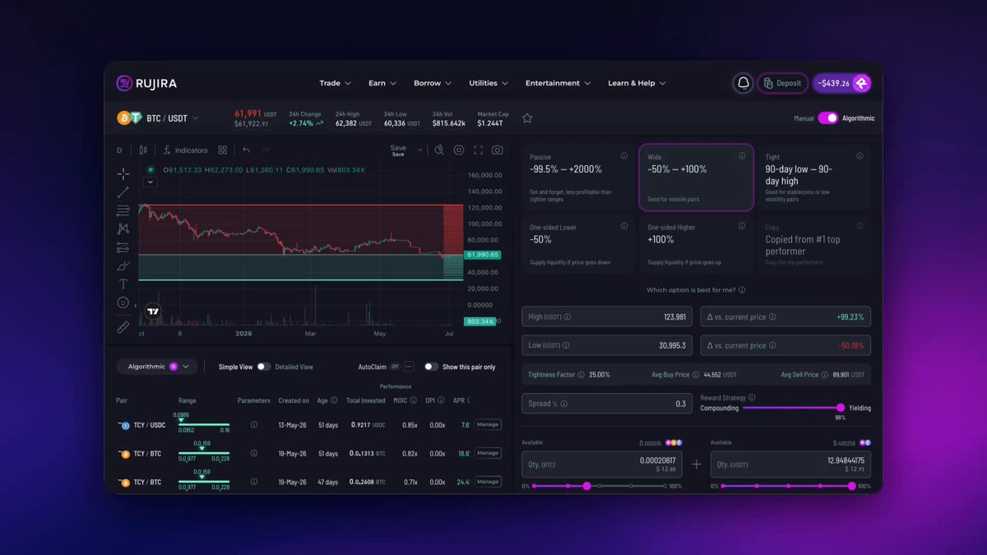Open the Utilities menu
Screen dimensions: 987x555
pyautogui.click(x=489, y=83)
